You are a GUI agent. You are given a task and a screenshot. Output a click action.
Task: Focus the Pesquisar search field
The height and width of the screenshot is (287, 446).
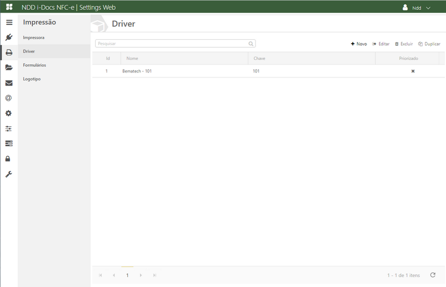coord(175,44)
